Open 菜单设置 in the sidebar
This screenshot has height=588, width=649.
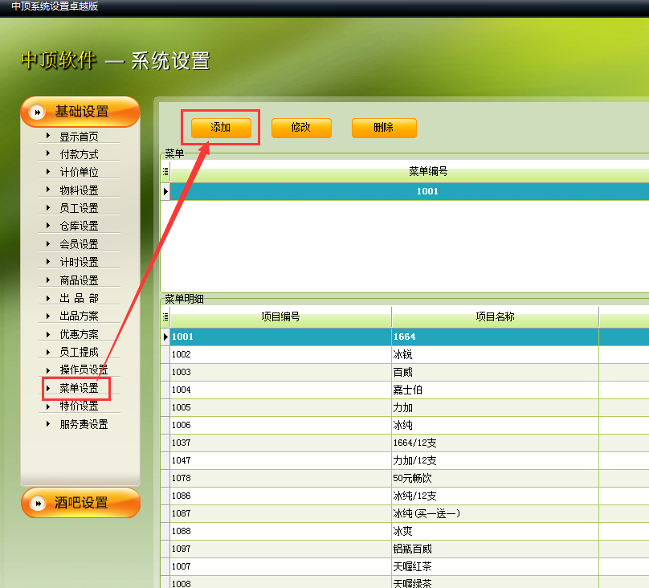click(x=79, y=388)
